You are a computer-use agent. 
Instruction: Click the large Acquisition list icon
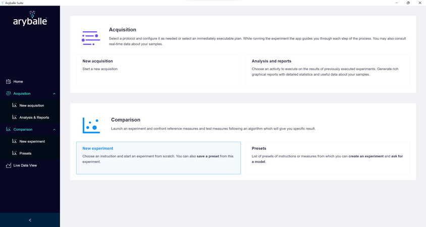91,38
